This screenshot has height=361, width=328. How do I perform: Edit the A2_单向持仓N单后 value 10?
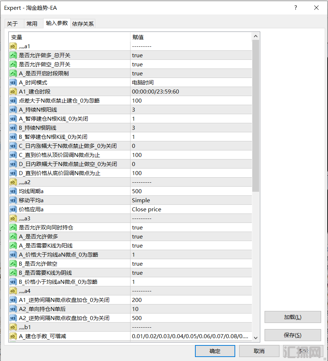pos(135,309)
